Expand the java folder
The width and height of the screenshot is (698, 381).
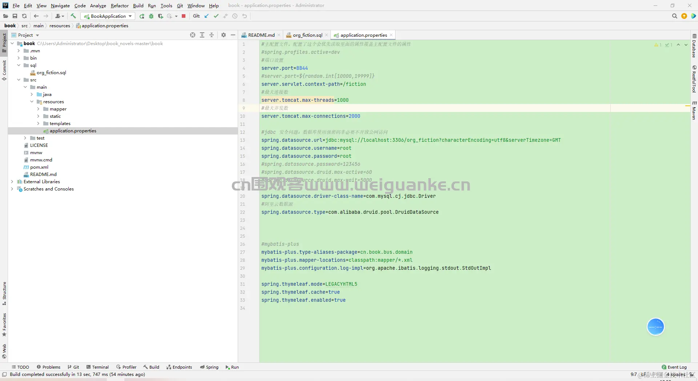pyautogui.click(x=32, y=95)
